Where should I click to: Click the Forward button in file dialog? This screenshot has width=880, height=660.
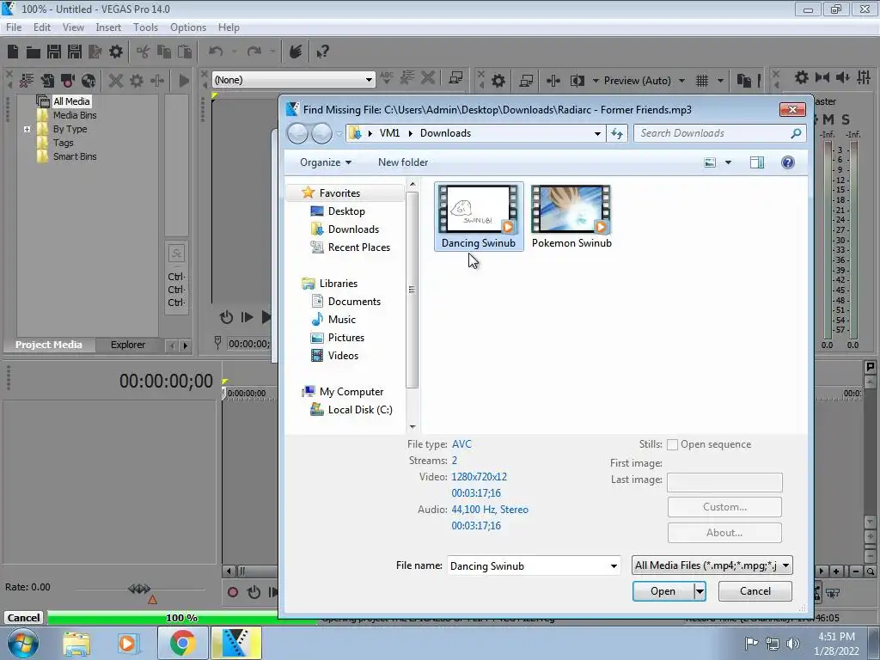[321, 133]
